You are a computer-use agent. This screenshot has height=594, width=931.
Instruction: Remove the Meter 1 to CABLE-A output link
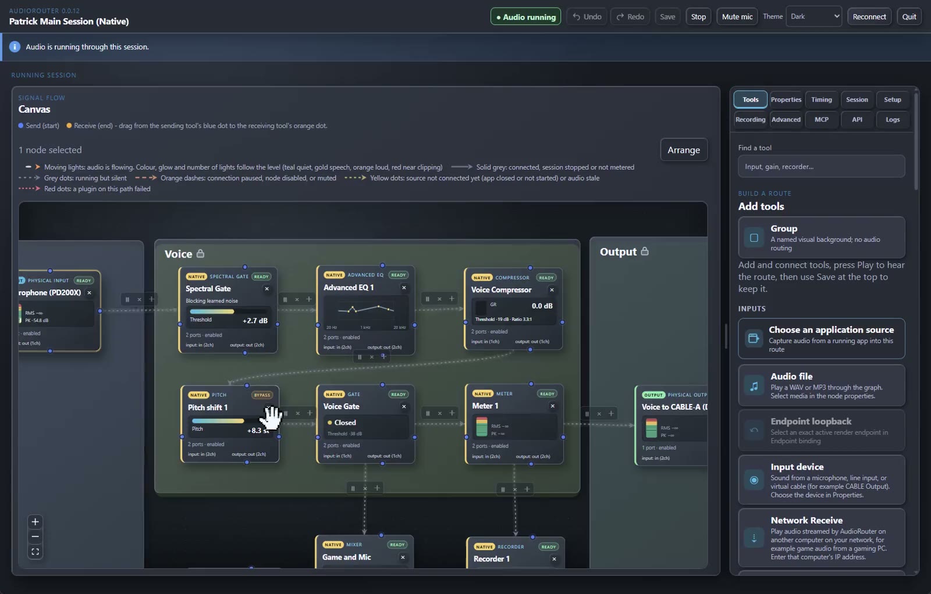point(599,414)
